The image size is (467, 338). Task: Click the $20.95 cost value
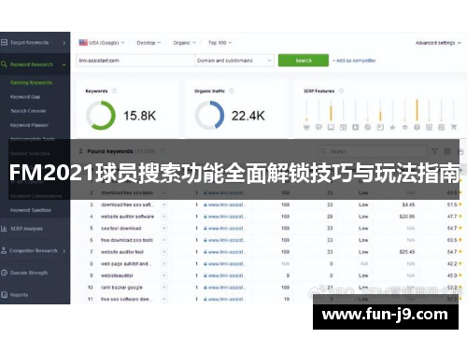407,217
